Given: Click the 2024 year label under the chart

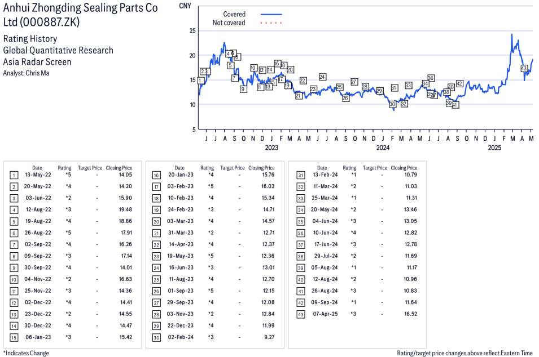Looking at the screenshot, I should pyautogui.click(x=383, y=148).
